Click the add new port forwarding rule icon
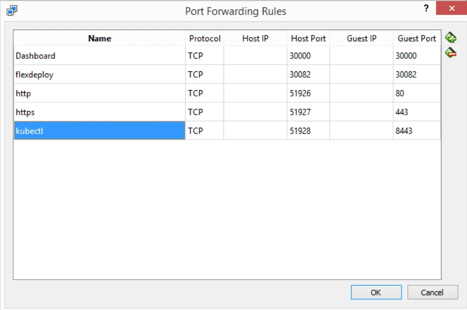Image resolution: width=467 pixels, height=310 pixels. 451,37
